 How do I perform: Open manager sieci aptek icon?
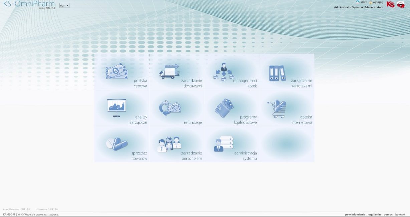coord(223,72)
